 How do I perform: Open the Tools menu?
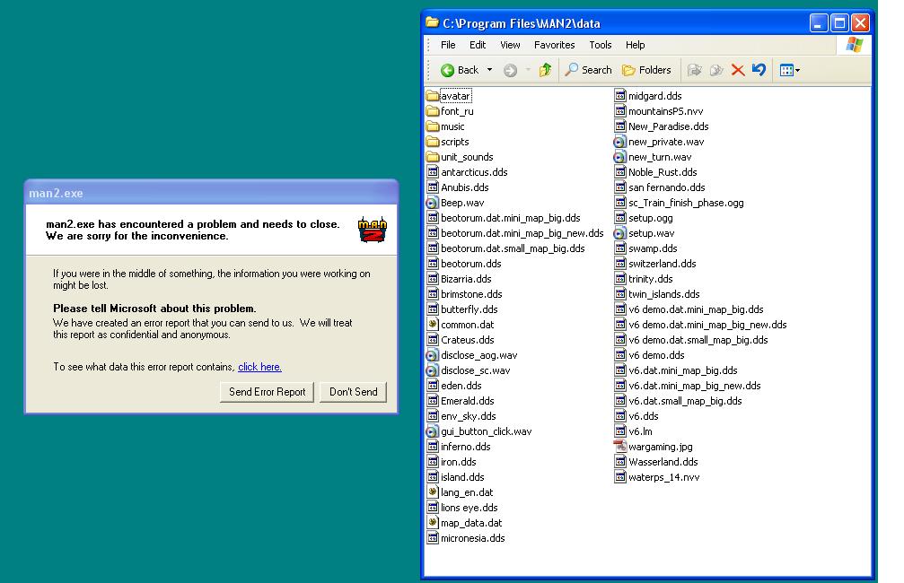(601, 45)
